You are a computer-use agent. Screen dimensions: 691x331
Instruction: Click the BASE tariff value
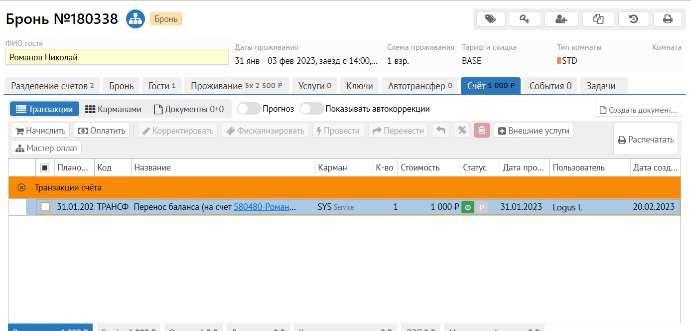pos(472,61)
